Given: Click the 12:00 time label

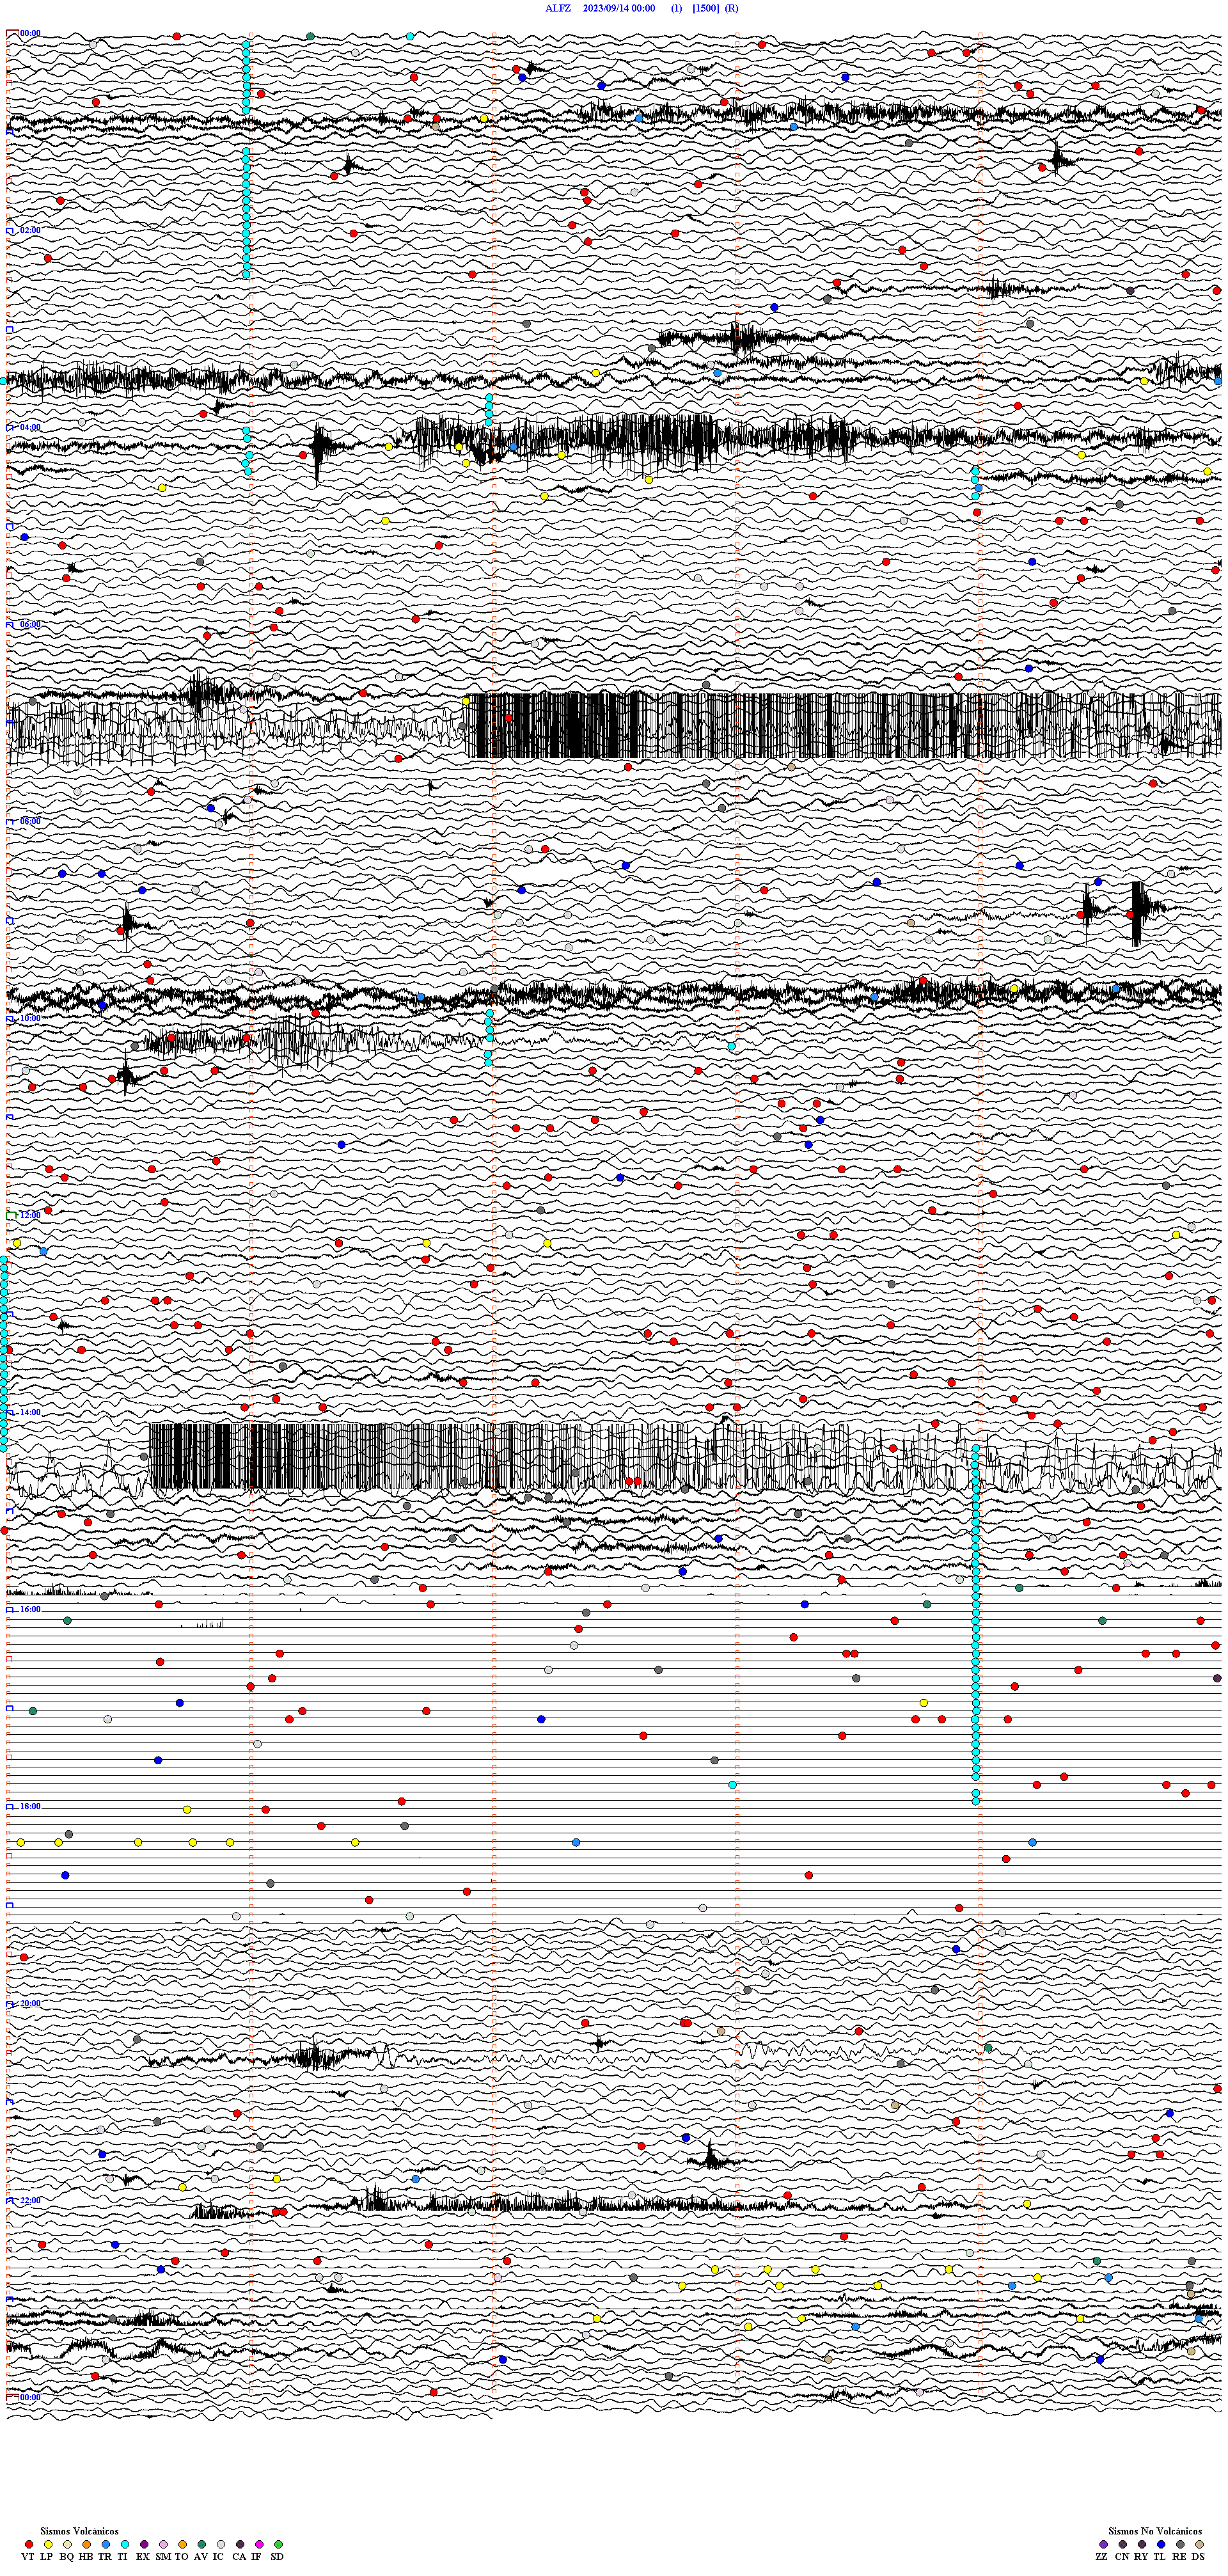Looking at the screenshot, I should (30, 1215).
